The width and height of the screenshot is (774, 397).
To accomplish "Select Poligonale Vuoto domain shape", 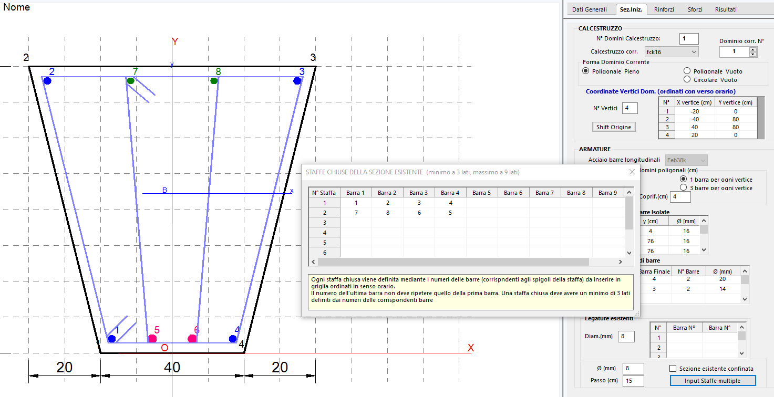I will coord(687,71).
